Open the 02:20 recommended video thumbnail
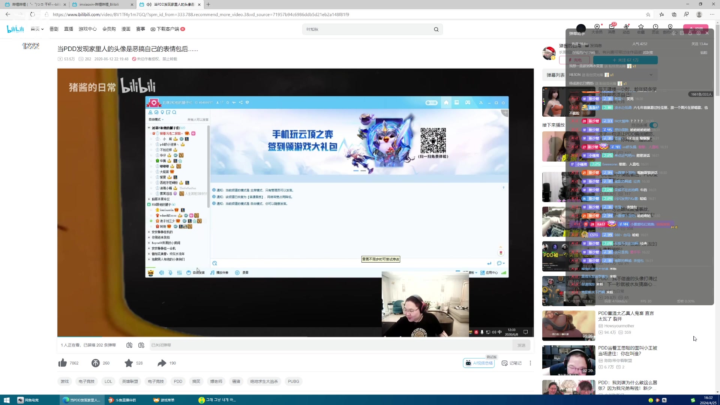Image resolution: width=720 pixels, height=405 pixels. (568, 360)
